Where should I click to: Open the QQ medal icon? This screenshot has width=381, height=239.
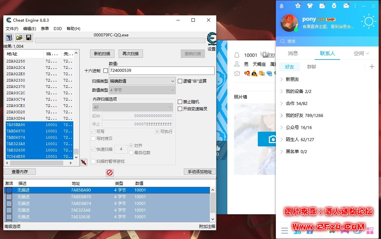334,6
